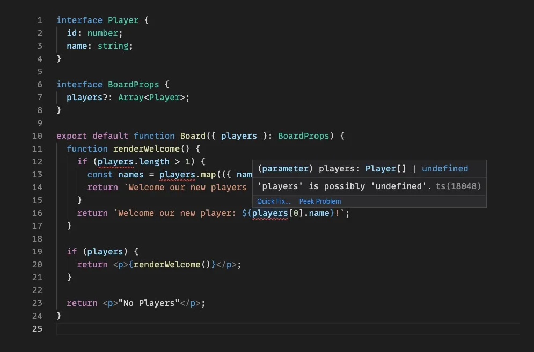Click 'name' property on line 16
The height and width of the screenshot is (352, 534).
[x=319, y=213]
